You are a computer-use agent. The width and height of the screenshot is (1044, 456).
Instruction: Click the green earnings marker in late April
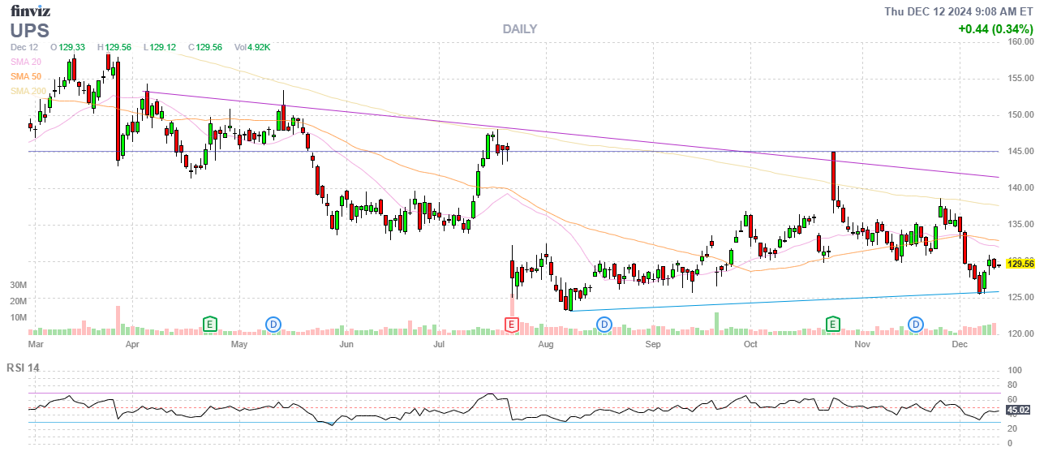coord(210,325)
